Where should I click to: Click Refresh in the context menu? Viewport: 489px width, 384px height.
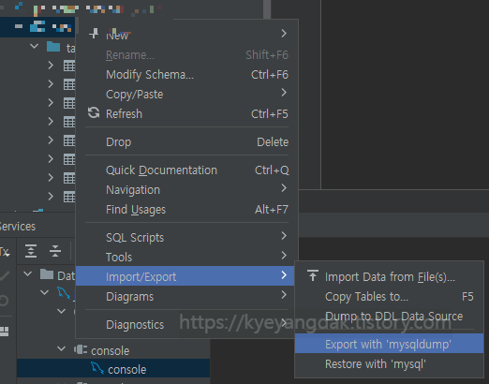click(186, 113)
